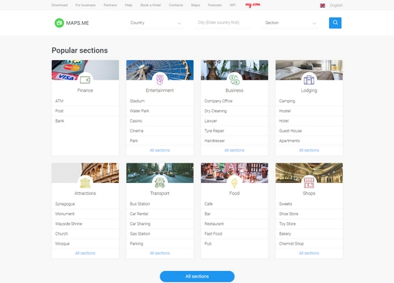Select the Finance wallet icon
The image size is (394, 283).
pos(85,80)
